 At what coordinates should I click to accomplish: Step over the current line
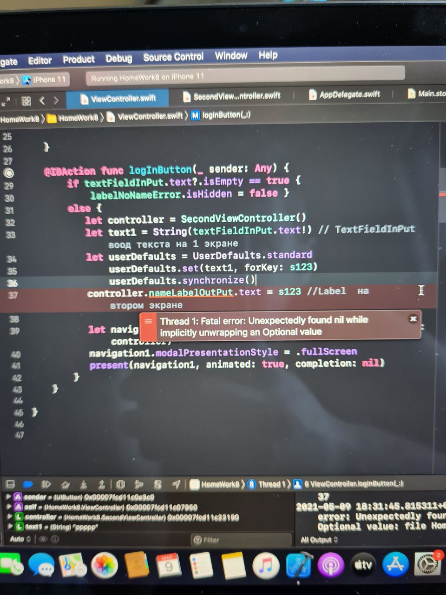[66, 484]
